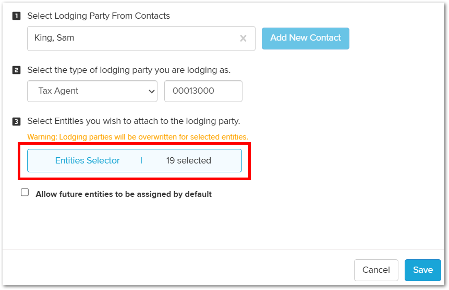This screenshot has height=290, width=449.
Task: Click Add New Contact button
Action: point(305,39)
